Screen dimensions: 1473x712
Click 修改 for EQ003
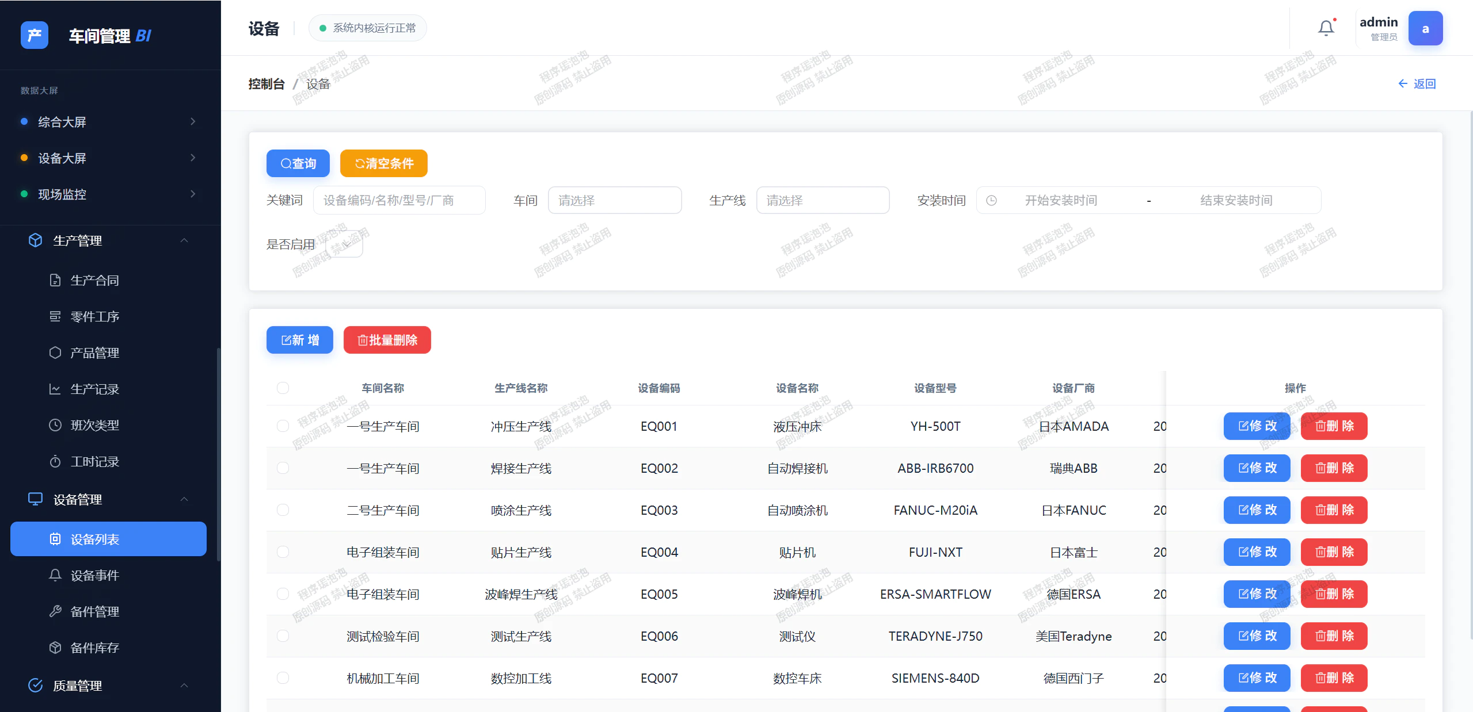pos(1257,510)
